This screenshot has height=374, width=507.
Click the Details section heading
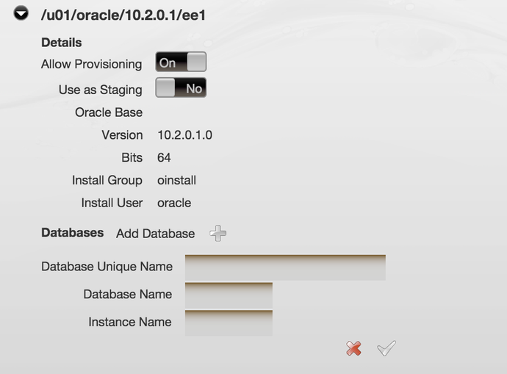62,43
